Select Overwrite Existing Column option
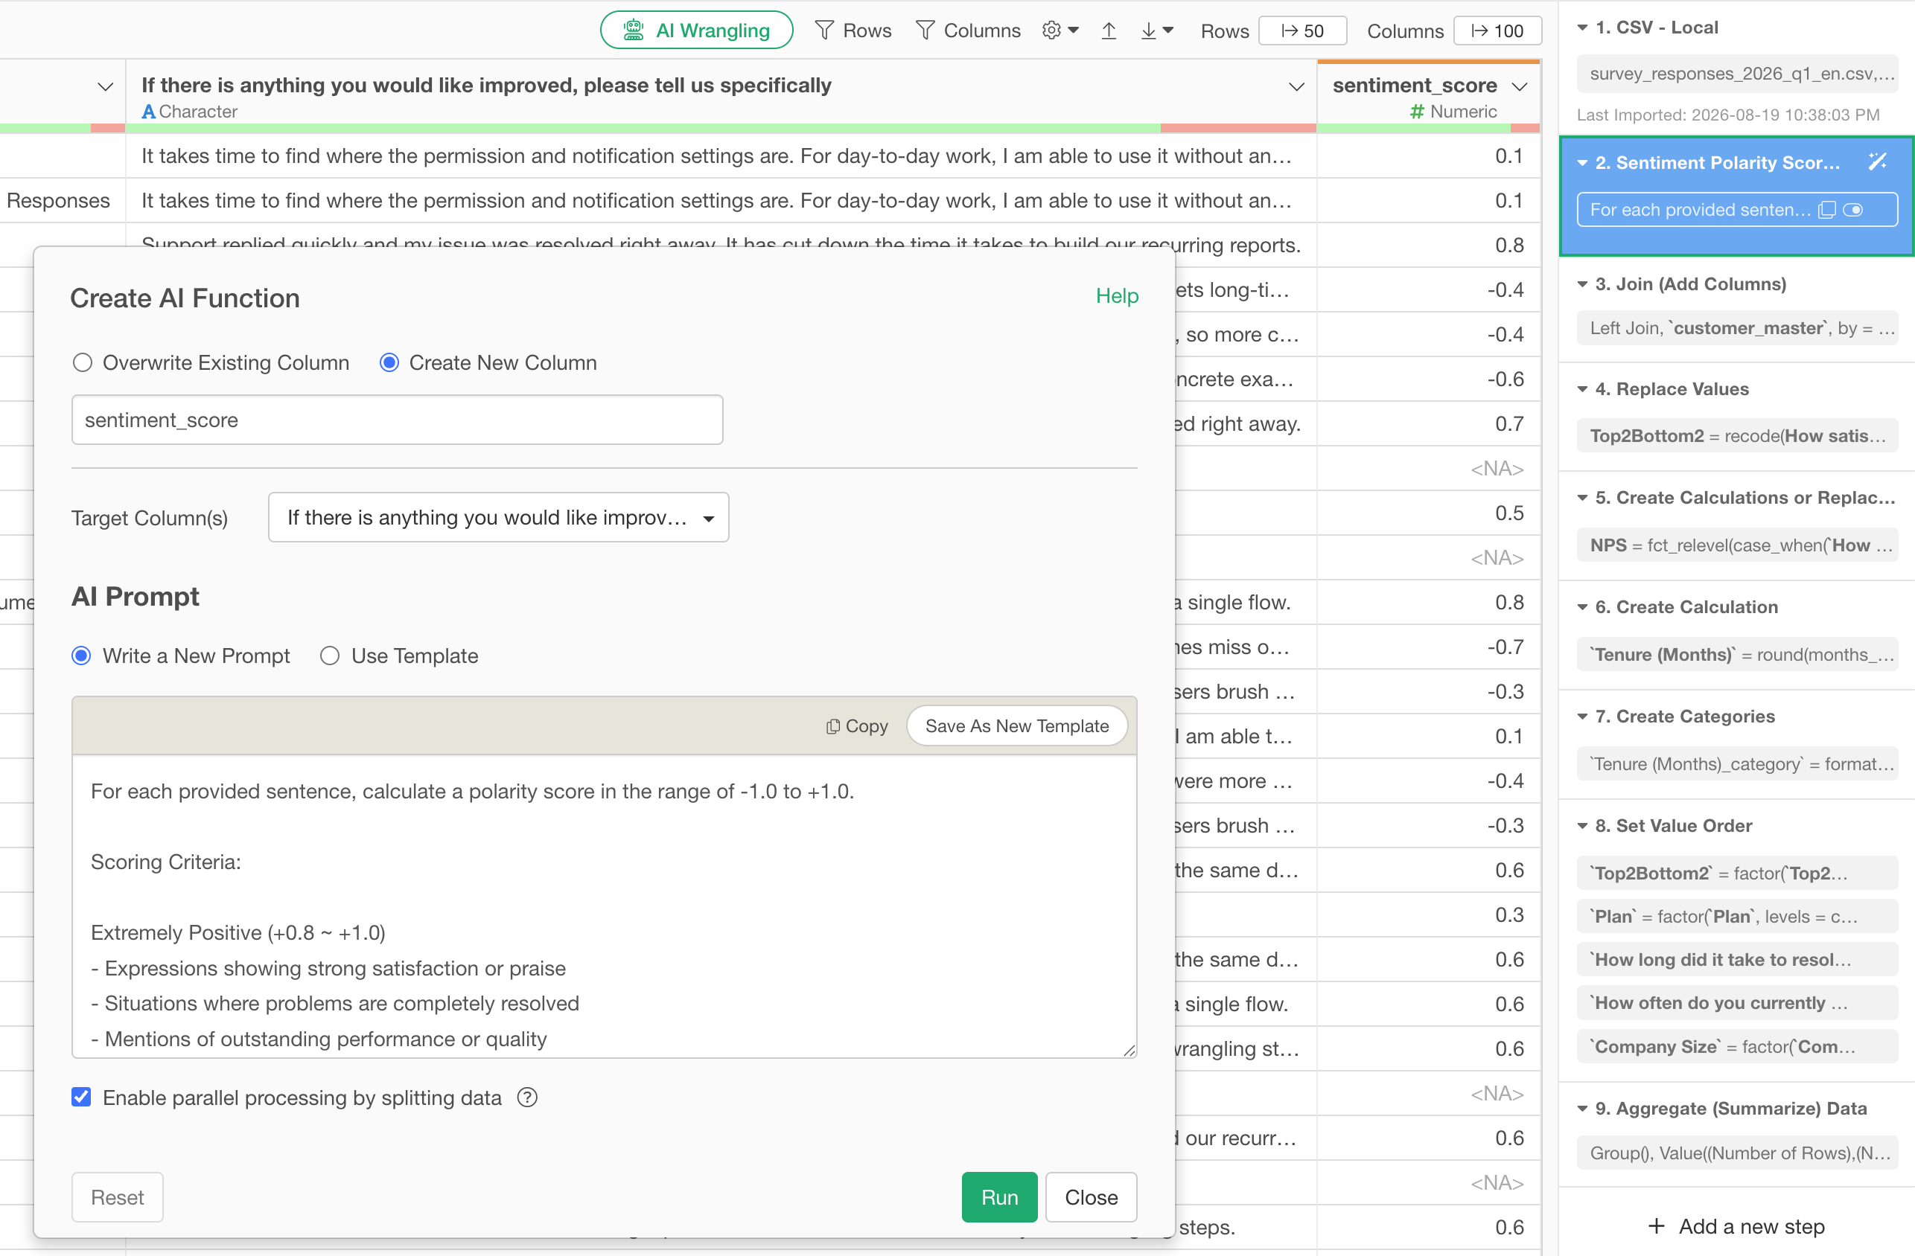The image size is (1915, 1256). coord(82,362)
